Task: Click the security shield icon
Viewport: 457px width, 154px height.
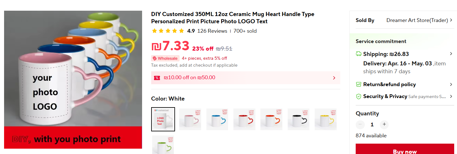Action: (x=359, y=96)
